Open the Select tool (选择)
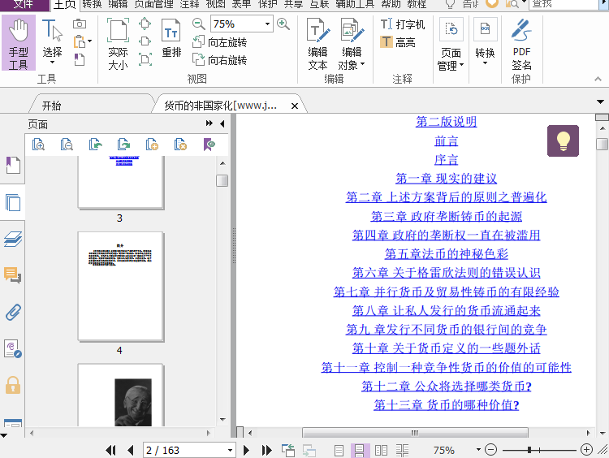The height and width of the screenshot is (458, 609). point(52,41)
